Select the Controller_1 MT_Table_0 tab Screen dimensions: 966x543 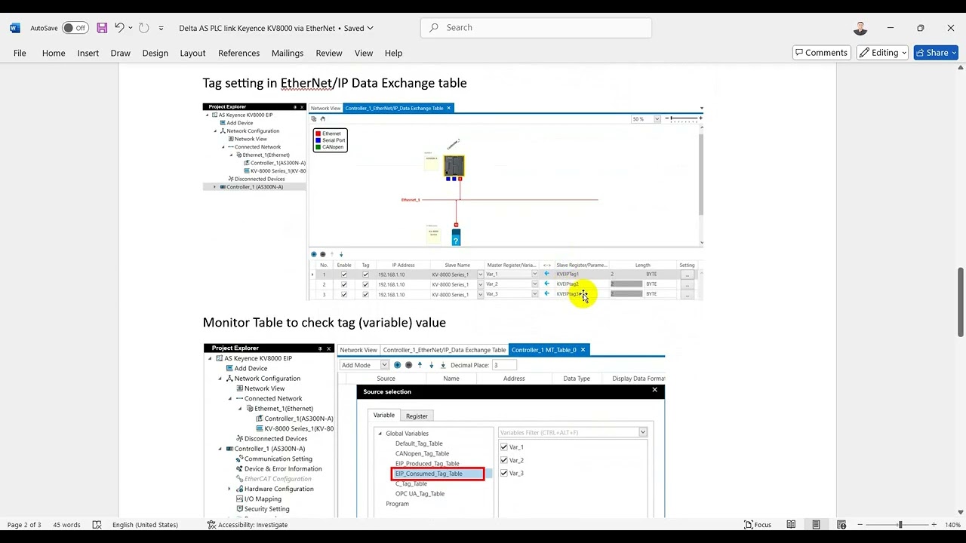(543, 350)
